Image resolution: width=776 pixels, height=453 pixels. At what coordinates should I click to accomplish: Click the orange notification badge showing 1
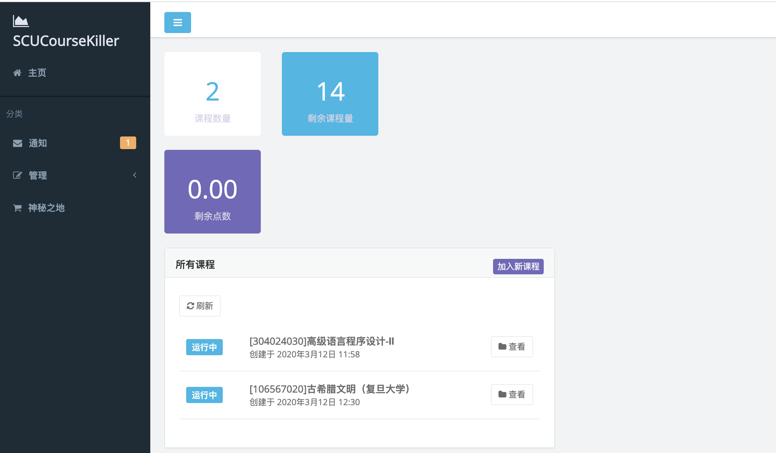(x=128, y=143)
